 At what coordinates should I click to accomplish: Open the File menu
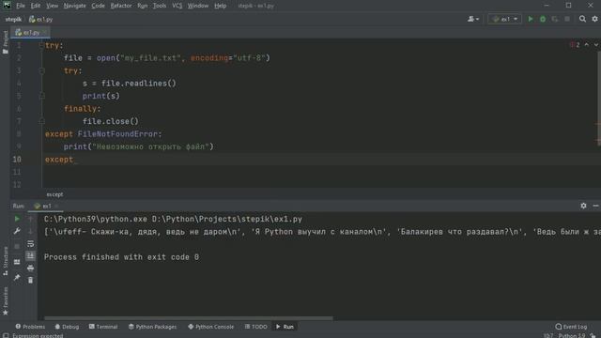click(21, 6)
